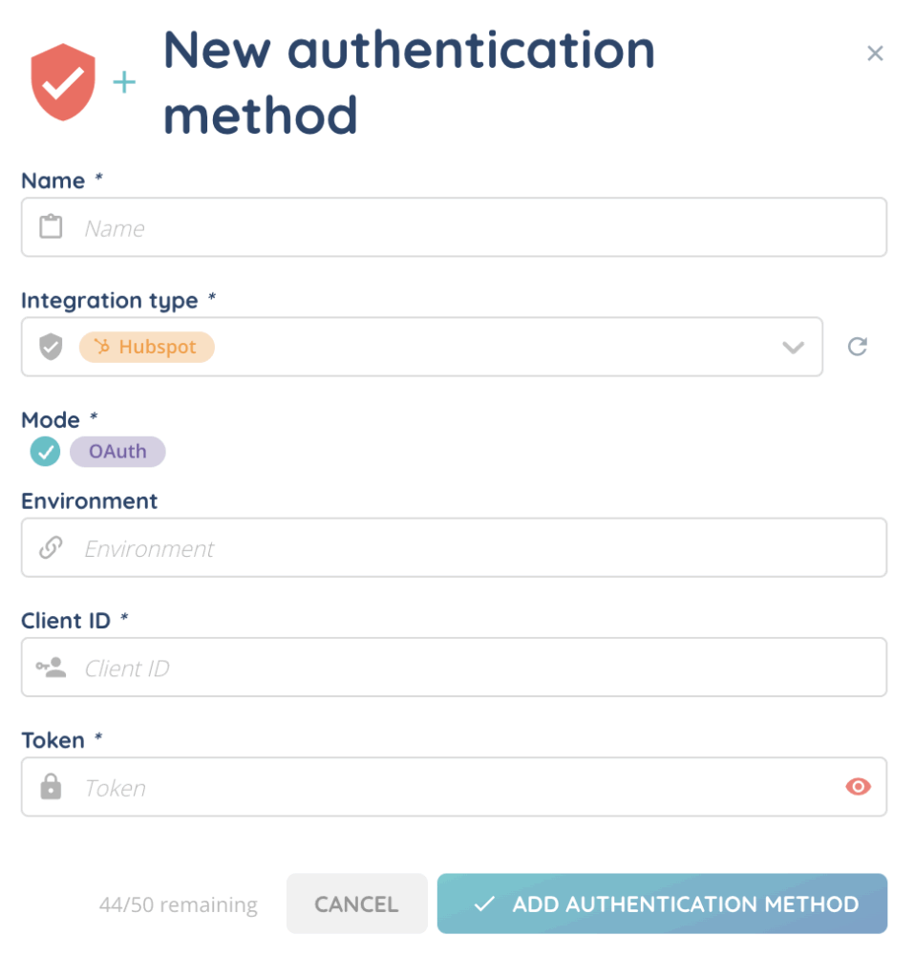Click the key-person icon in Client ID field
The image size is (914, 978).
point(52,668)
